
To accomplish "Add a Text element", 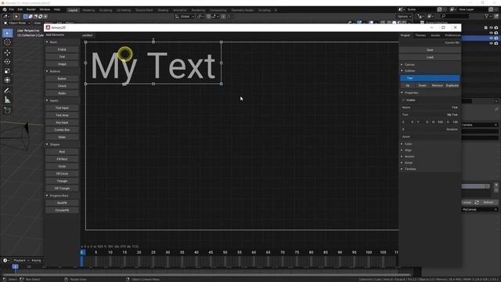I will (x=62, y=56).
